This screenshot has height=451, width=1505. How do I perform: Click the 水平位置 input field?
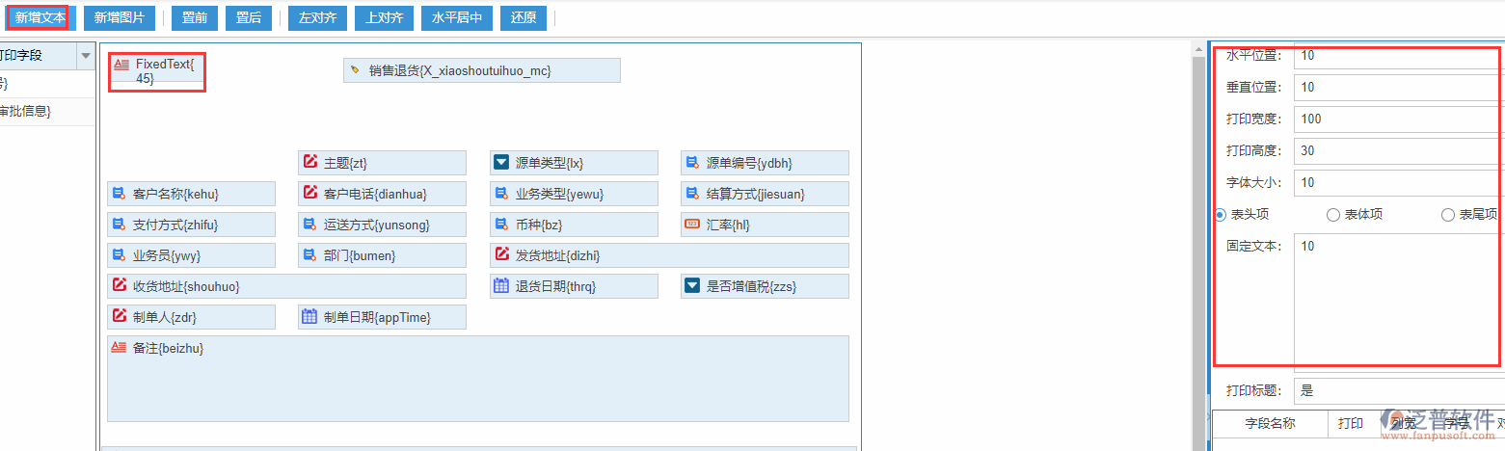pos(1398,55)
